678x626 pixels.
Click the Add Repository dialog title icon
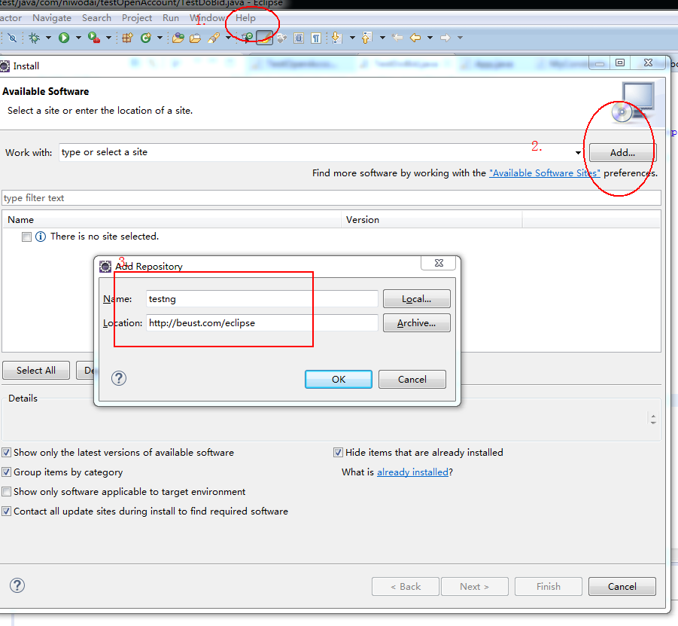[105, 266]
